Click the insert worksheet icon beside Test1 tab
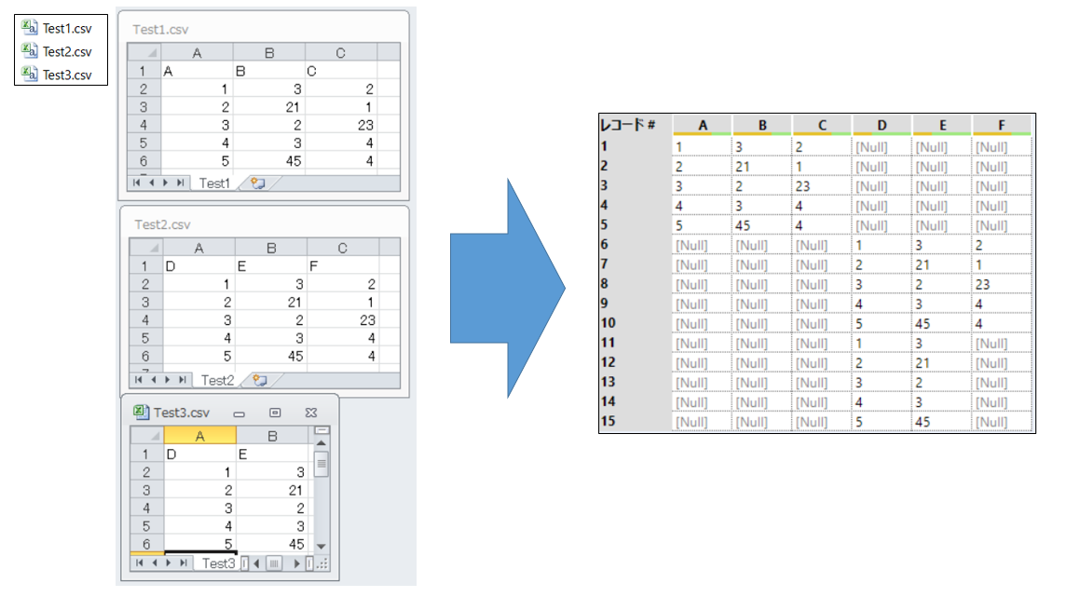Screen dimensions: 1082x597 click(258, 183)
